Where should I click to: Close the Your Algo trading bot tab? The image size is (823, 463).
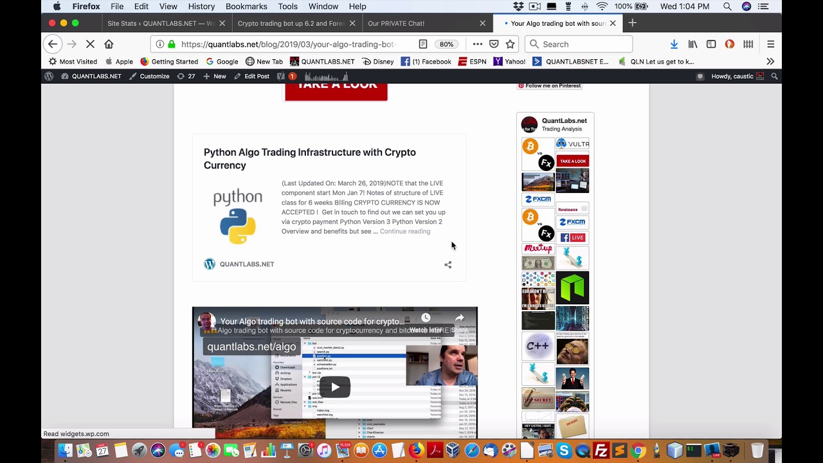(613, 23)
